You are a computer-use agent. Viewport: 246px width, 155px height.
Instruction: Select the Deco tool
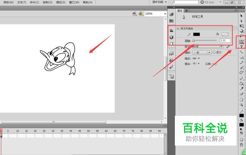241,72
